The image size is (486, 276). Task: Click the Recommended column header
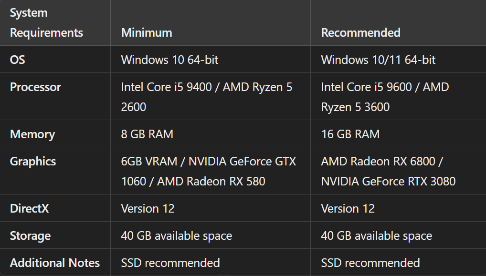pos(360,33)
